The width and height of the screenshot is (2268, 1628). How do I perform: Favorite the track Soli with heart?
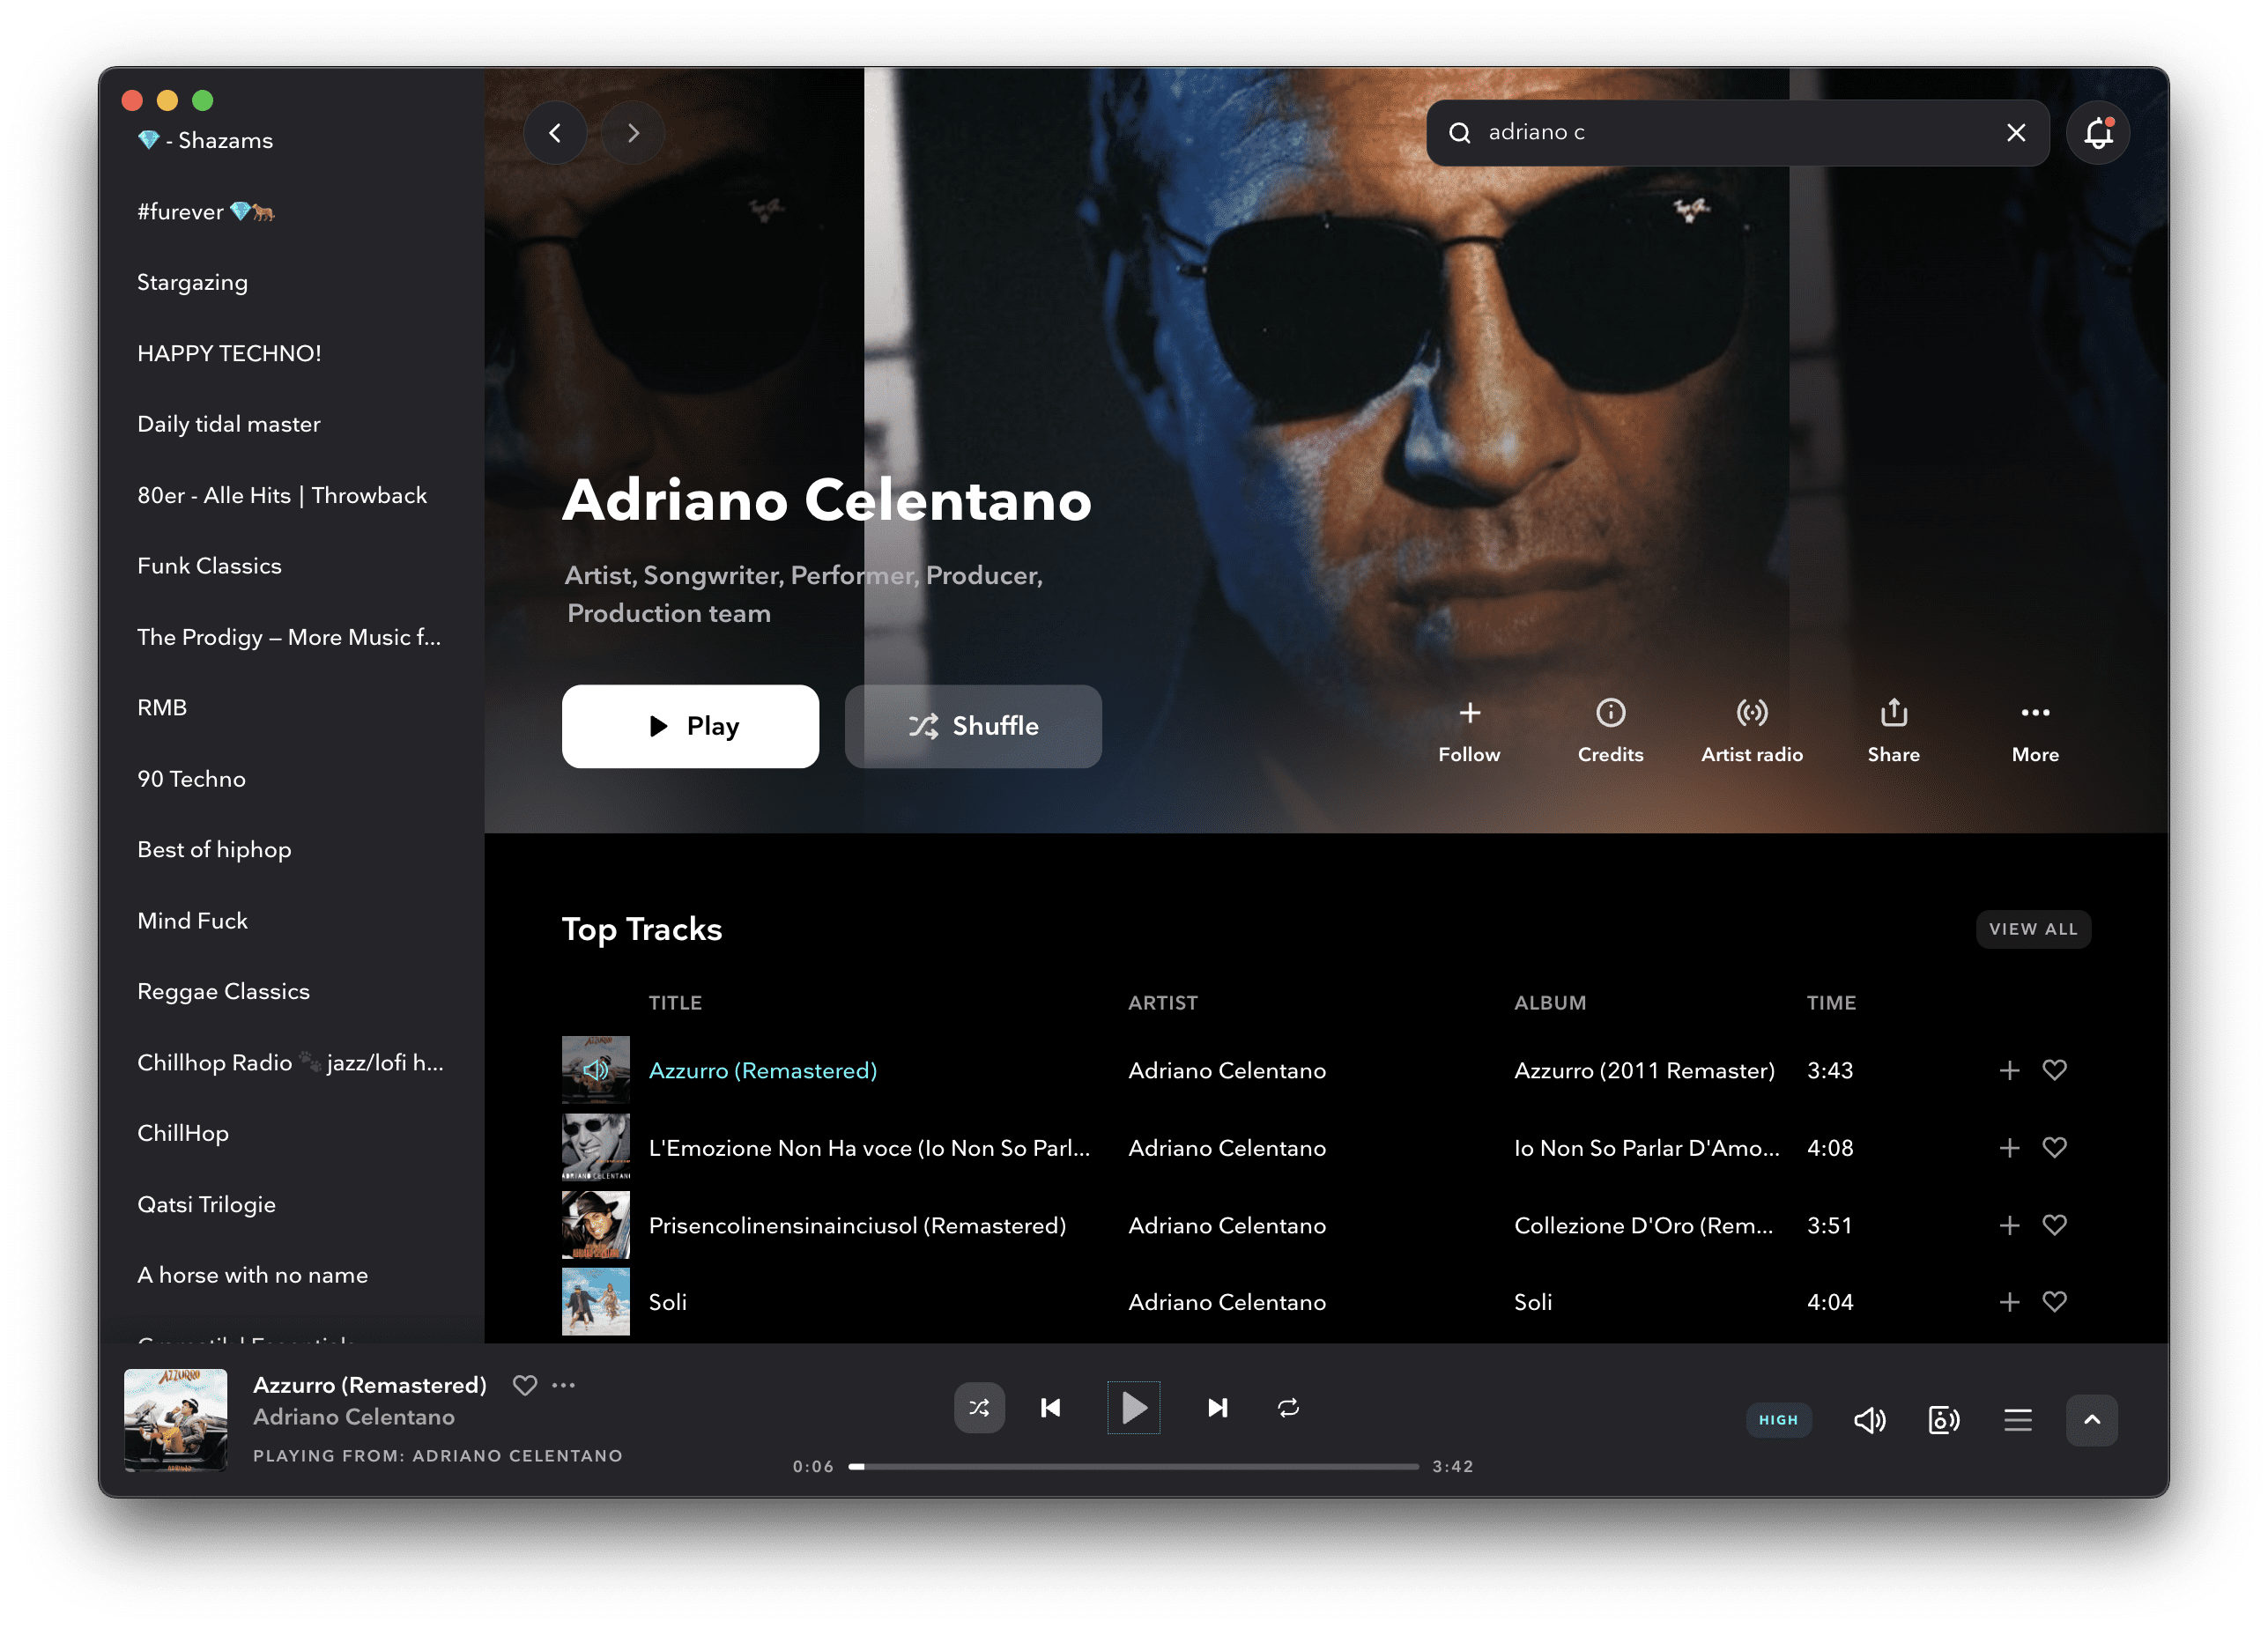point(2054,1301)
